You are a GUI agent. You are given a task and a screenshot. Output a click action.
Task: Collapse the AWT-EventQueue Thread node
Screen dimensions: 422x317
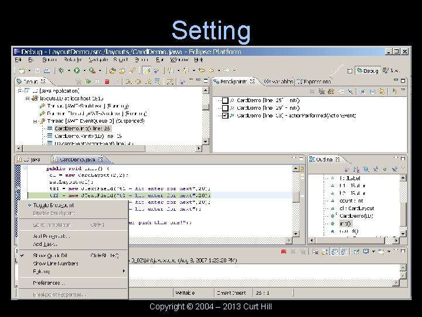pyautogui.click(x=35, y=122)
